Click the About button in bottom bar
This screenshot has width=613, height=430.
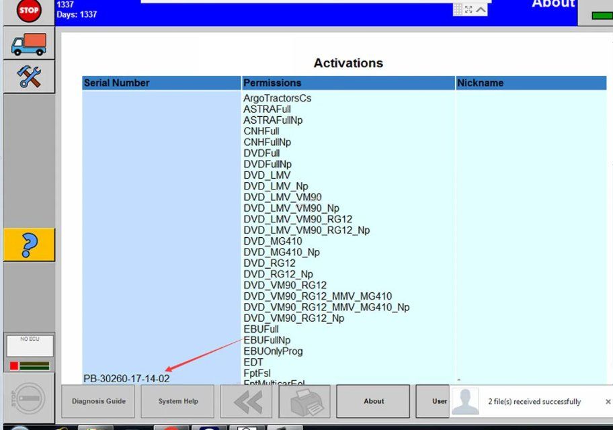click(x=373, y=402)
